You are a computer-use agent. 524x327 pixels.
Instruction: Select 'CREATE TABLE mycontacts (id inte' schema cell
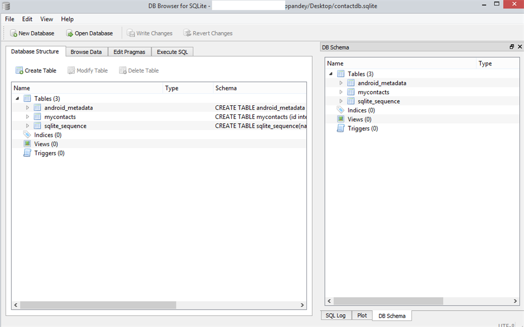point(260,116)
